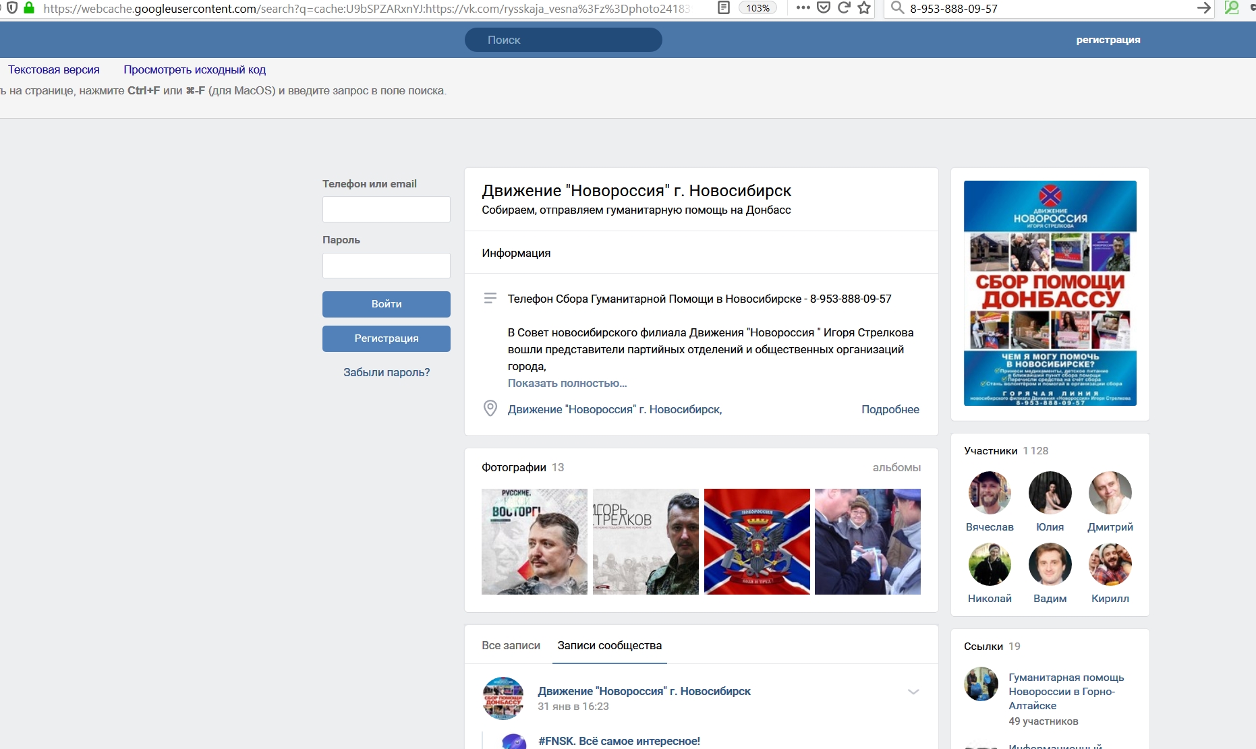The width and height of the screenshot is (1256, 749).
Task: Open member Николай's avatar
Action: point(990,564)
